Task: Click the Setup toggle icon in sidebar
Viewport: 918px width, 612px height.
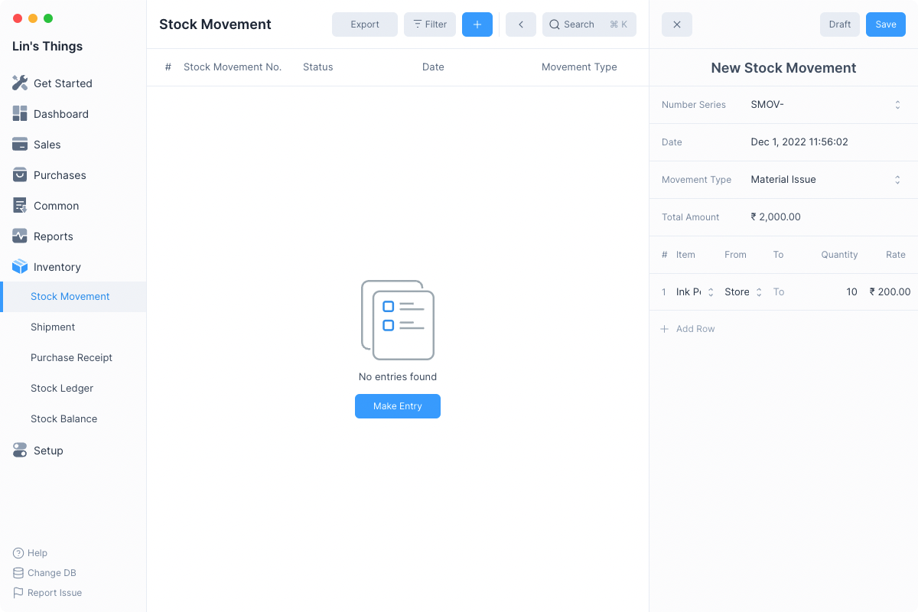Action: point(20,451)
